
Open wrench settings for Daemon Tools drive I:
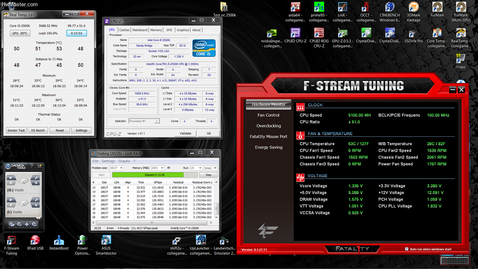(x=36, y=200)
